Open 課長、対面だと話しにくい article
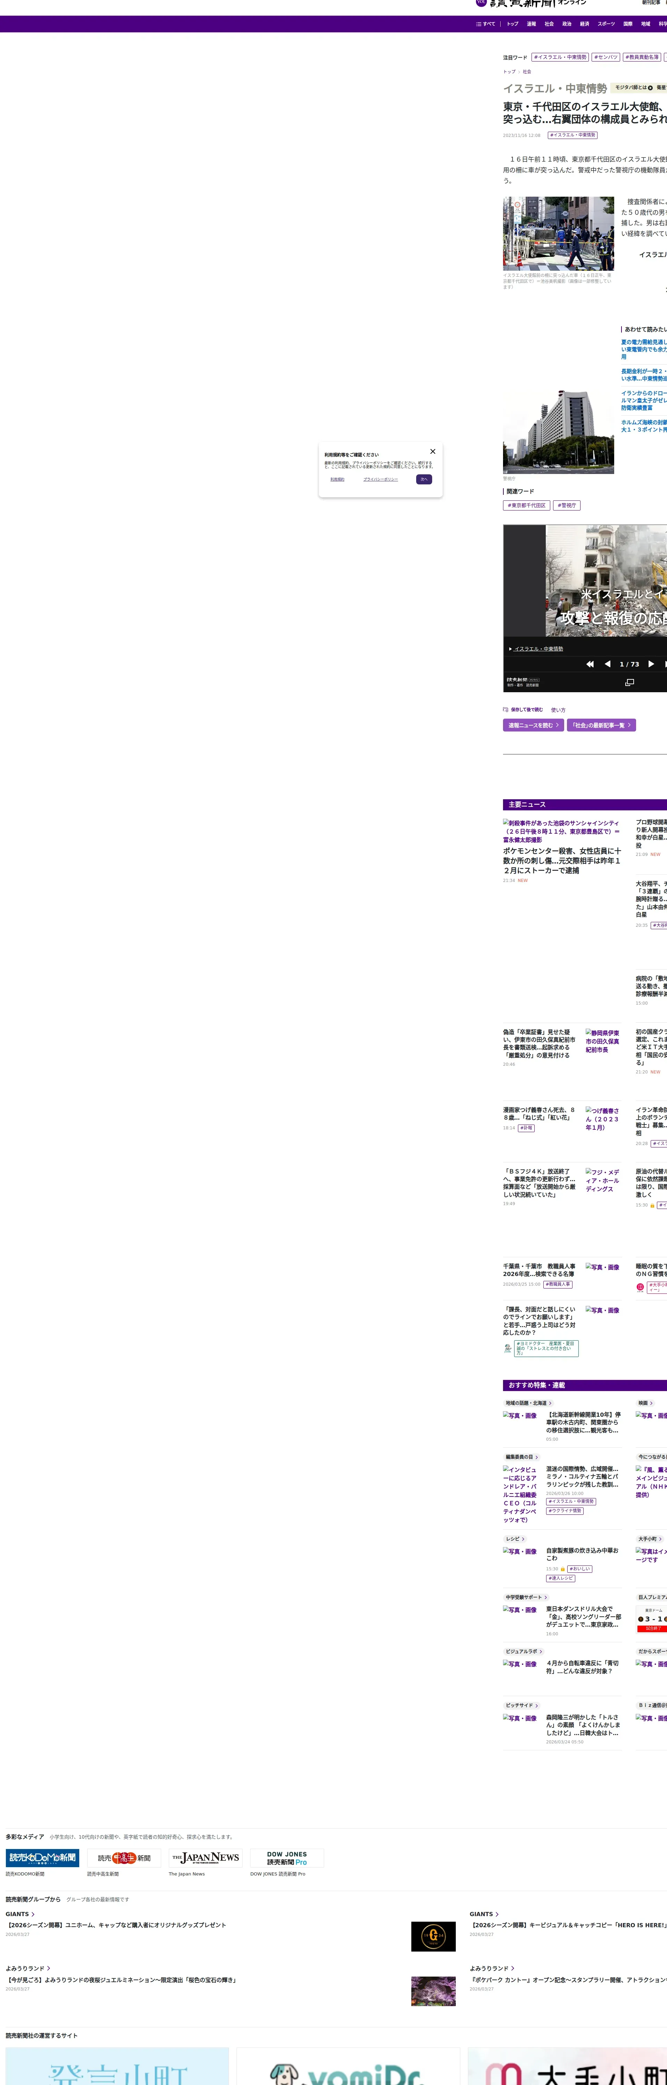The image size is (667, 2085). tap(540, 1321)
